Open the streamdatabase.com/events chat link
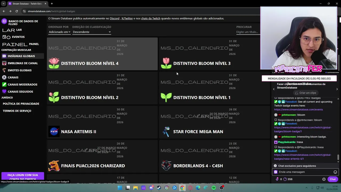The height and width of the screenshot is (192, 341). click(x=298, y=110)
